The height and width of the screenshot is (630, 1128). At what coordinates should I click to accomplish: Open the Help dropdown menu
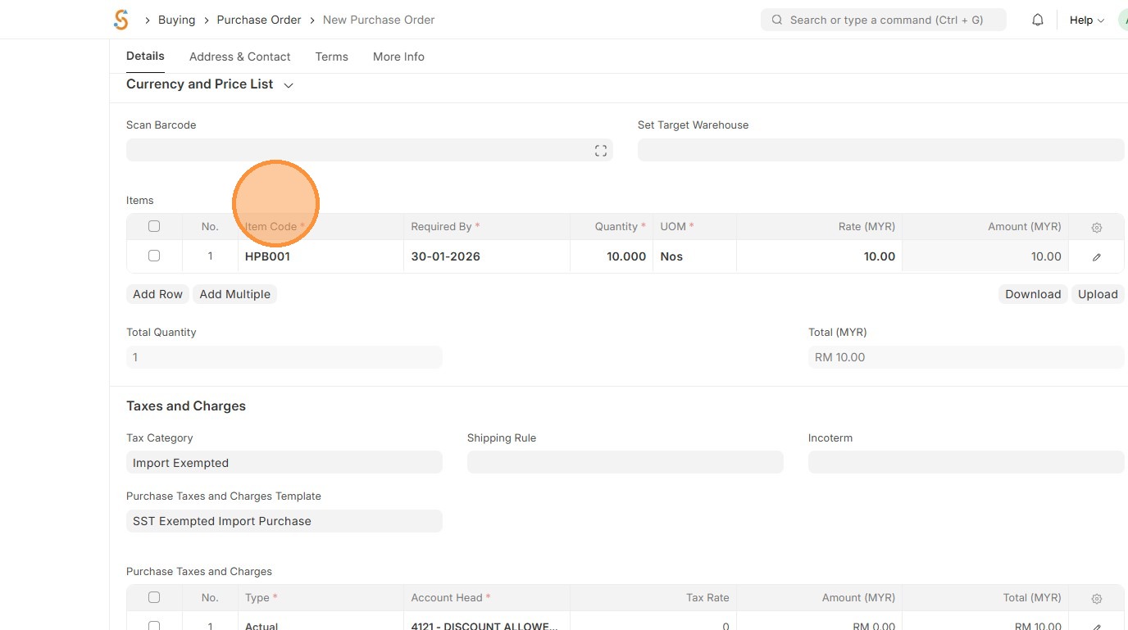[1087, 20]
